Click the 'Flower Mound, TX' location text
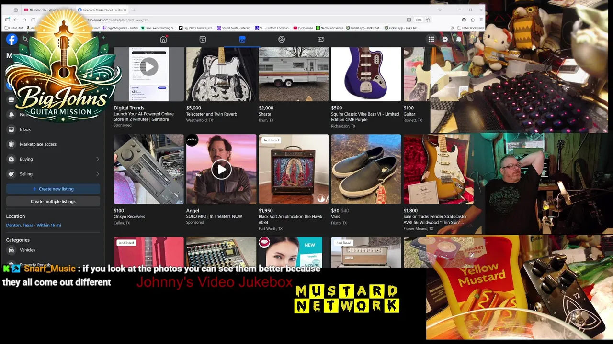Viewport: 613px width, 344px height. [419, 229]
